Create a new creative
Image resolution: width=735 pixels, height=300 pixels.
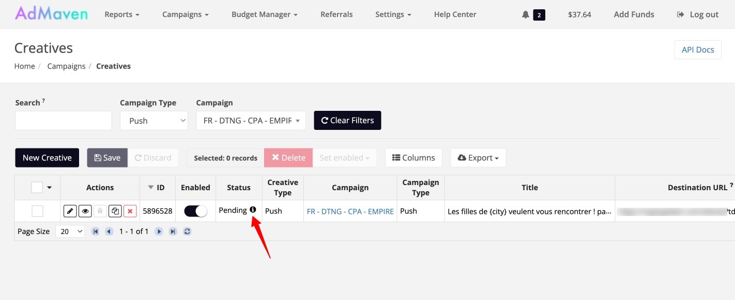(x=47, y=157)
